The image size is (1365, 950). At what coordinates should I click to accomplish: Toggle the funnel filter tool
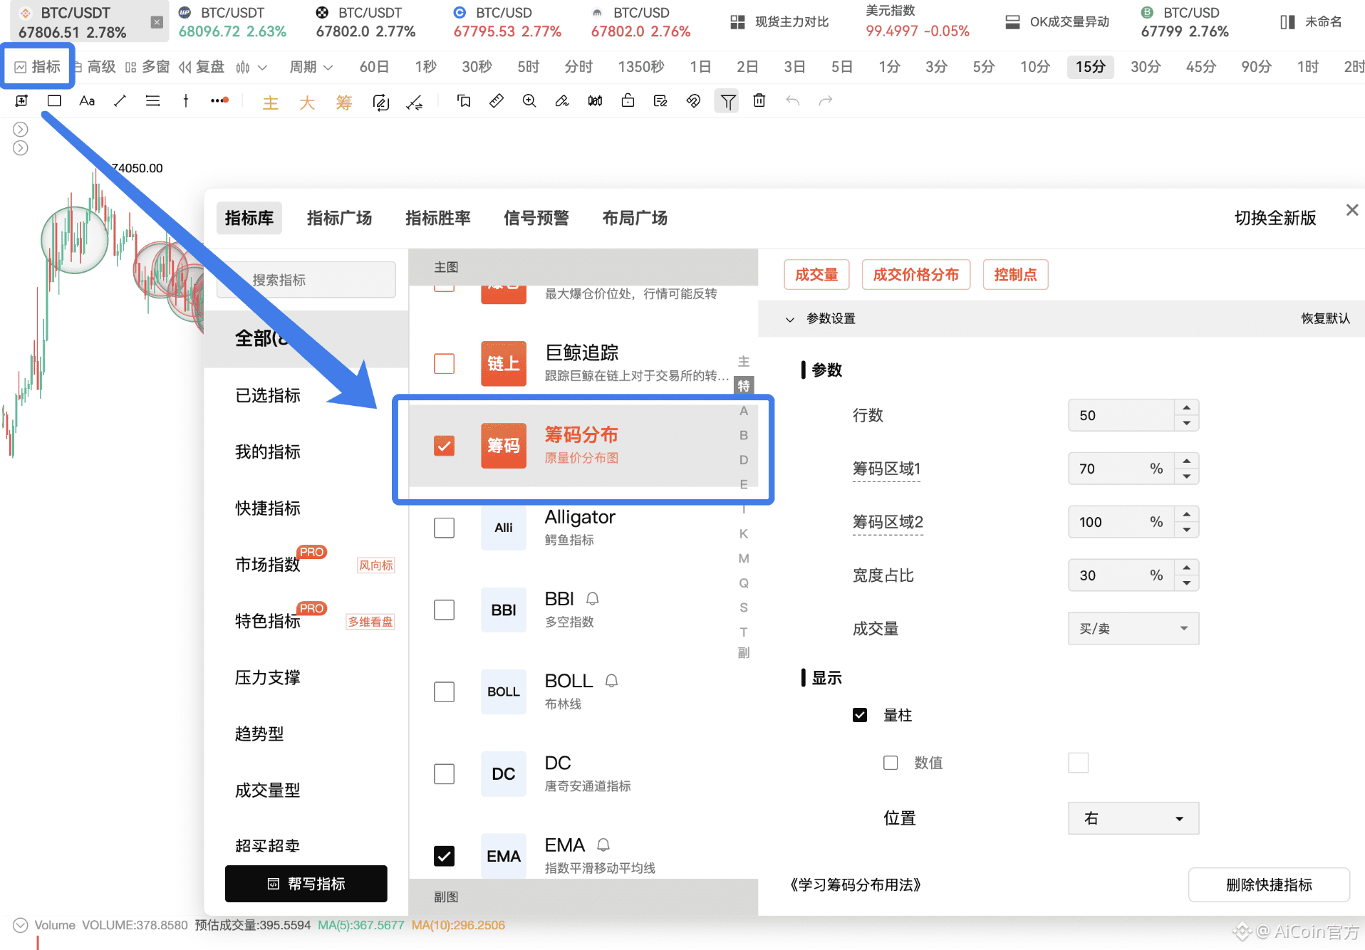727,101
